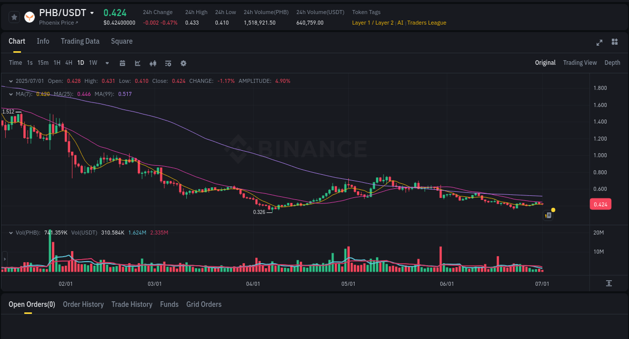Open the extra timeframe dropdown arrow

107,63
